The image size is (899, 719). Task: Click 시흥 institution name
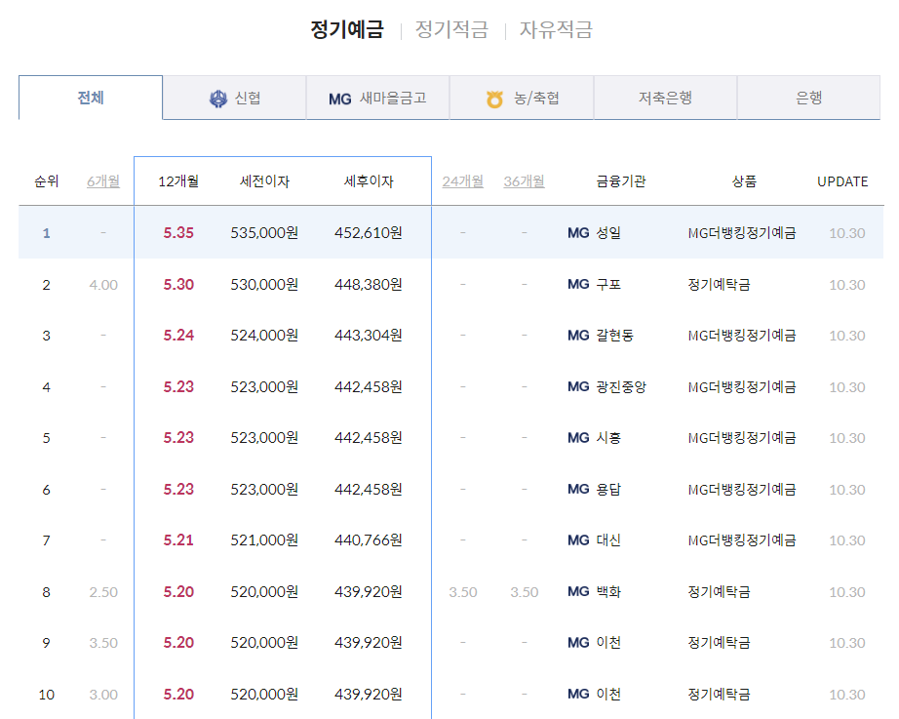pyautogui.click(x=608, y=438)
